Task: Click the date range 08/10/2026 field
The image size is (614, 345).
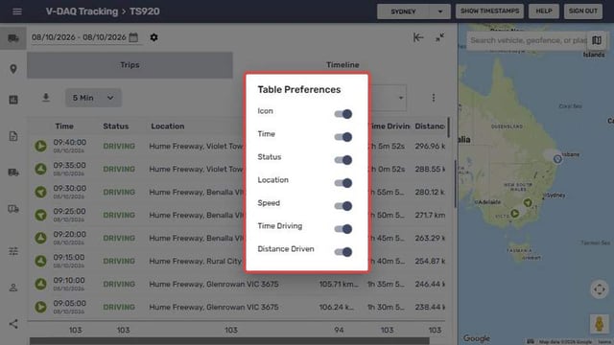Action: [79, 37]
